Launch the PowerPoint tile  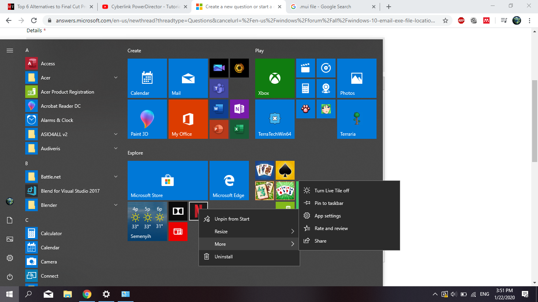click(x=219, y=129)
